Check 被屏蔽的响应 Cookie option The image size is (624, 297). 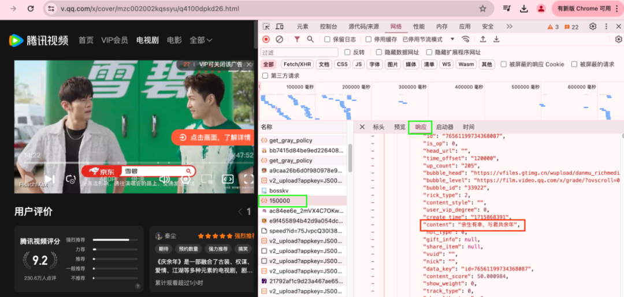click(503, 64)
